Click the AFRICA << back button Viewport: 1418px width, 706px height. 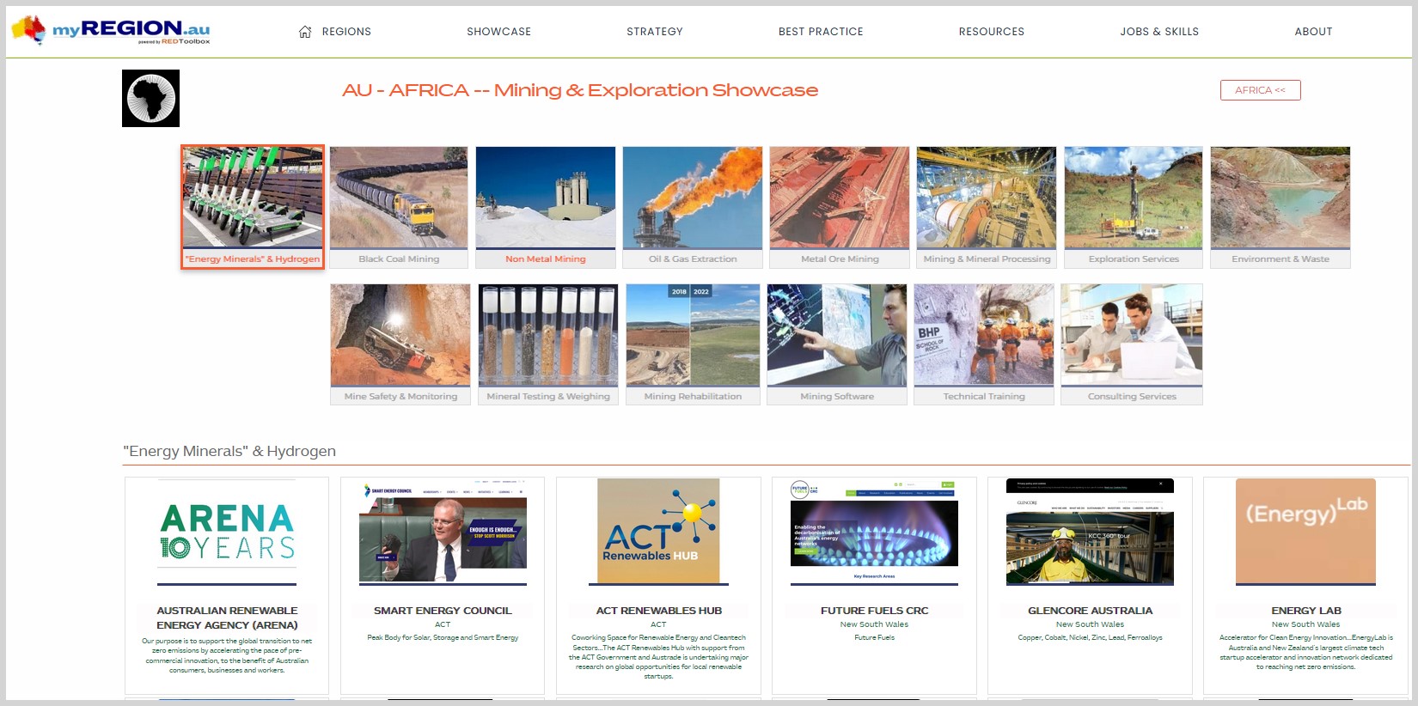(x=1260, y=90)
